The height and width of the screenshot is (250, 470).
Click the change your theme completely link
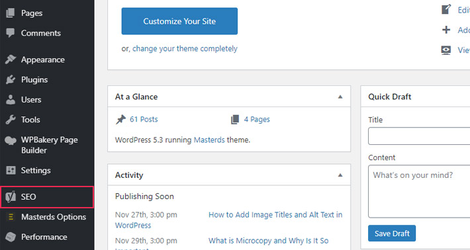pyautogui.click(x=185, y=48)
